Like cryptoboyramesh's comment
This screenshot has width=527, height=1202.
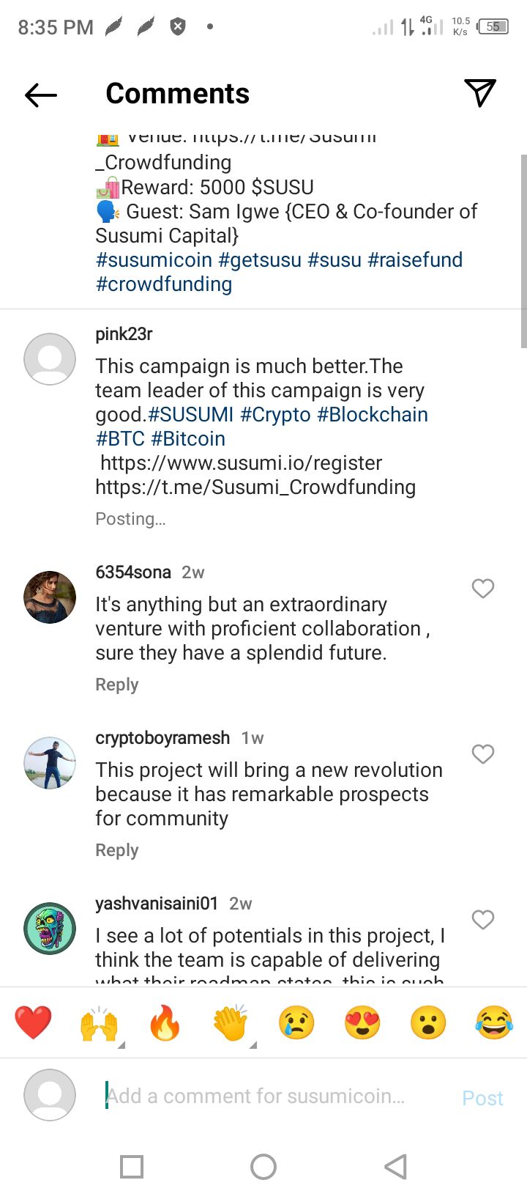tap(482, 754)
